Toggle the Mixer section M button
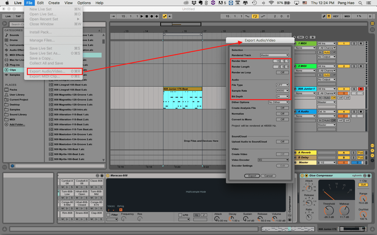The height and width of the screenshot is (235, 377). coord(372,155)
